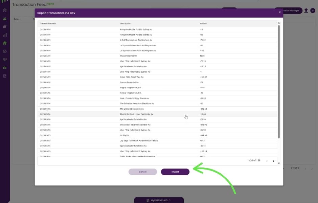This screenshot has width=318, height=203.
Task: Click the previous page arrow in dialog
Action: 267,161
